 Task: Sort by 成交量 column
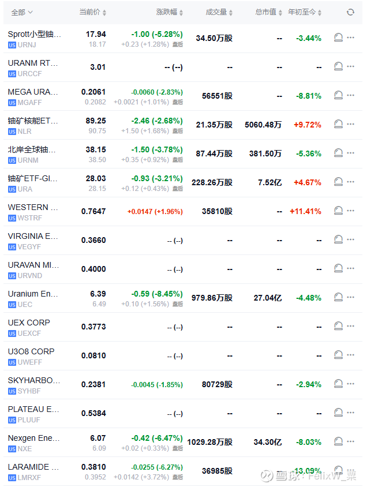click(219, 12)
